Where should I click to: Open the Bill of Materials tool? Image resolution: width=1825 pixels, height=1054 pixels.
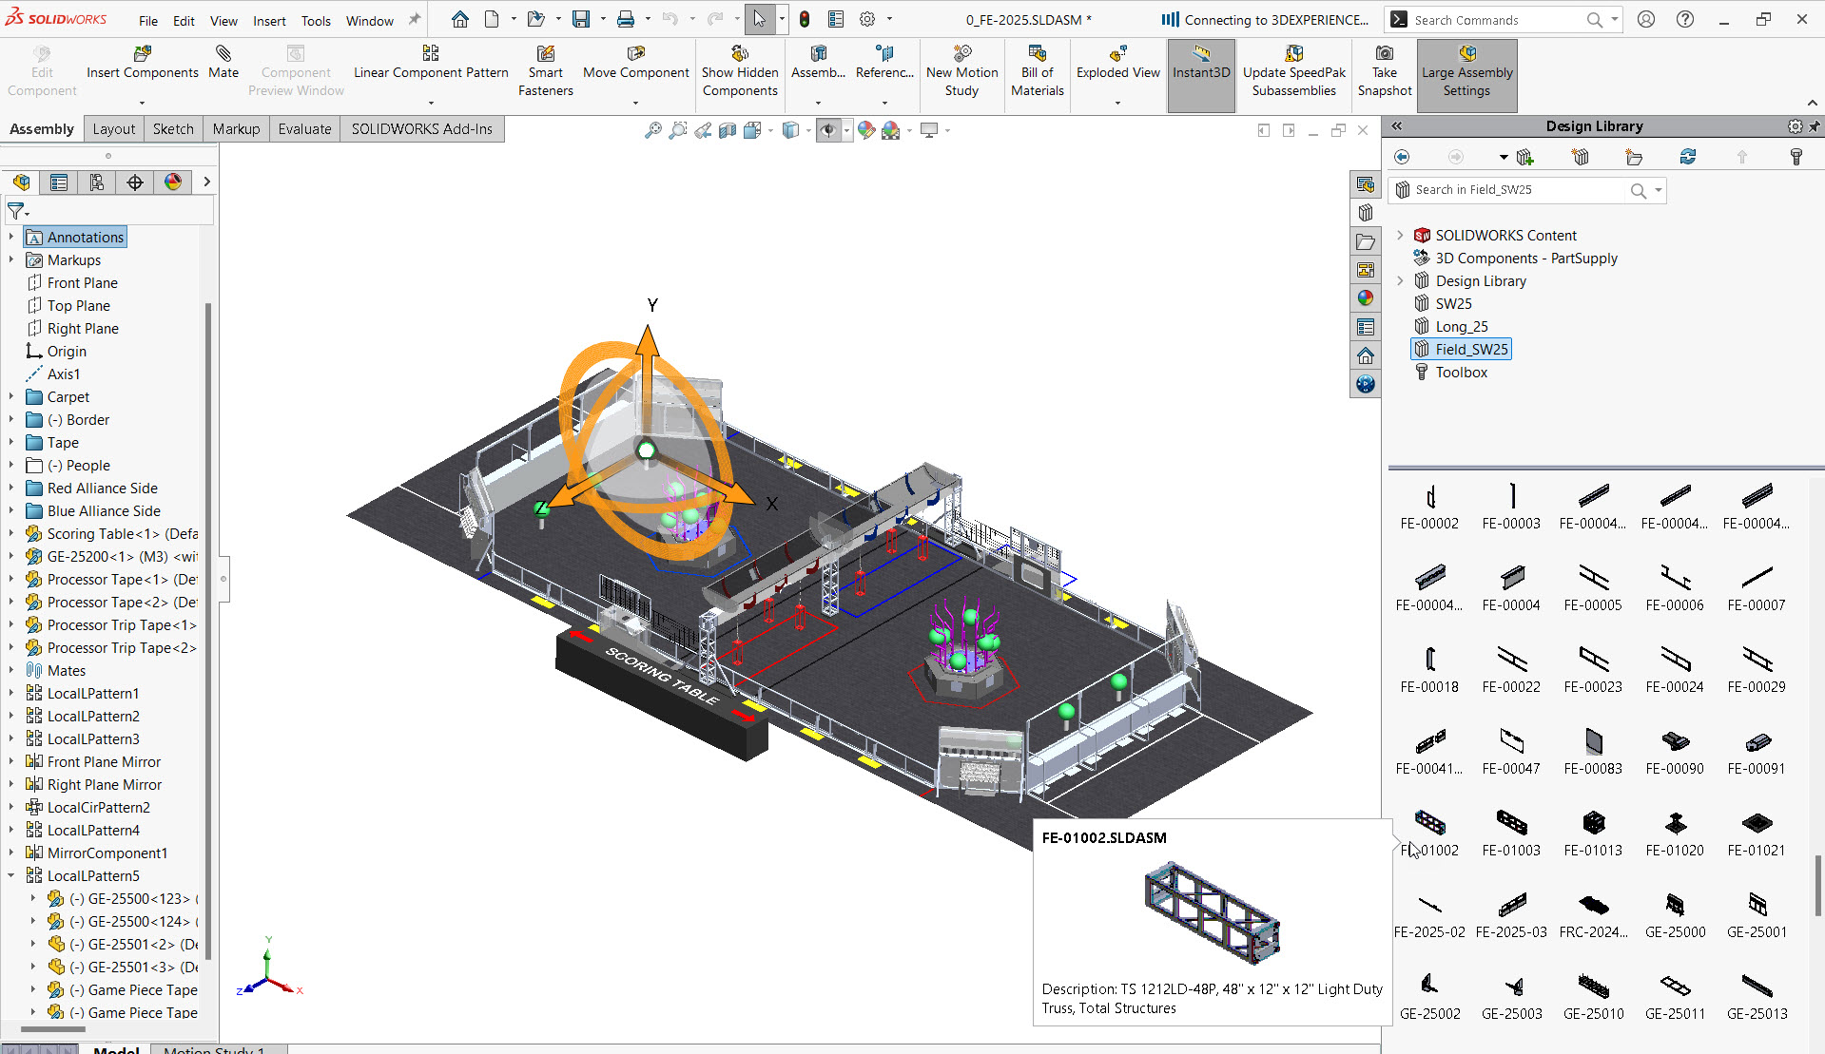[1036, 67]
